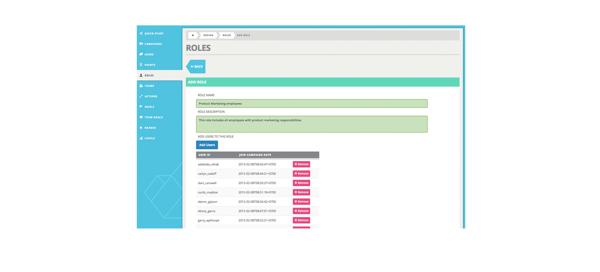
Task: Focus the Role Description text area
Action: (x=312, y=124)
